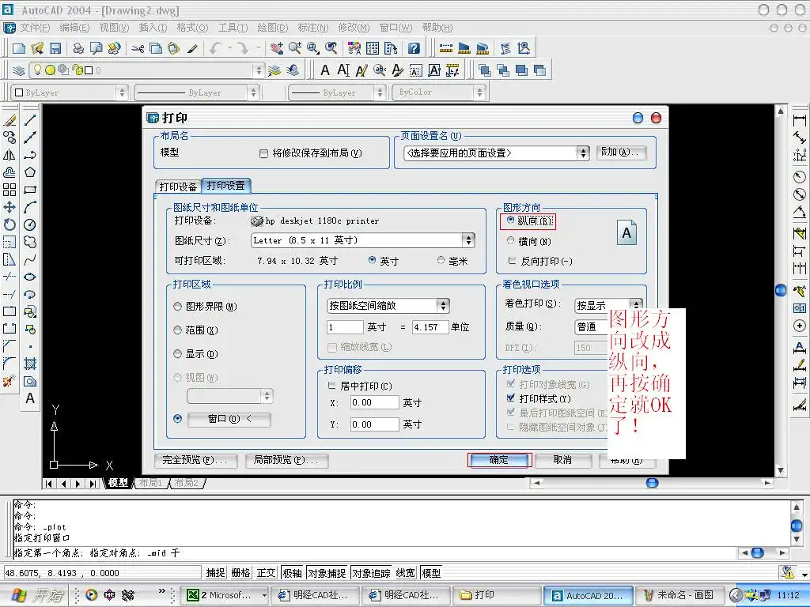The image size is (810, 607).
Task: Choose 毫米 as the paper unit
Action: (x=441, y=260)
